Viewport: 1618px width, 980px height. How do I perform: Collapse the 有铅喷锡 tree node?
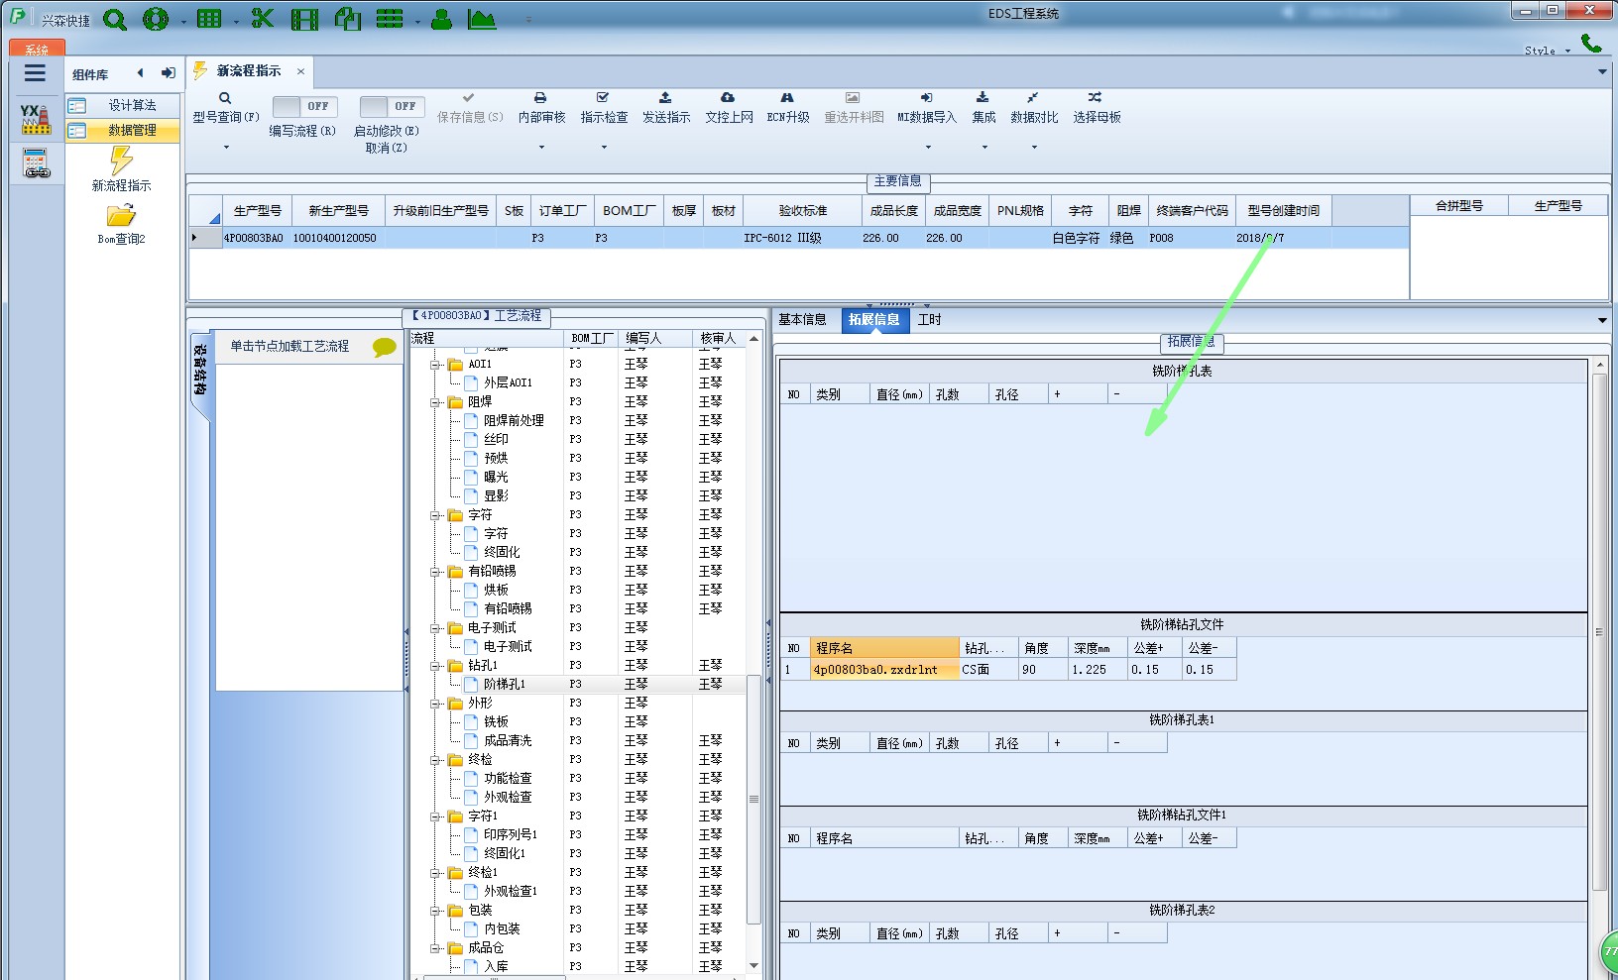pyautogui.click(x=435, y=572)
